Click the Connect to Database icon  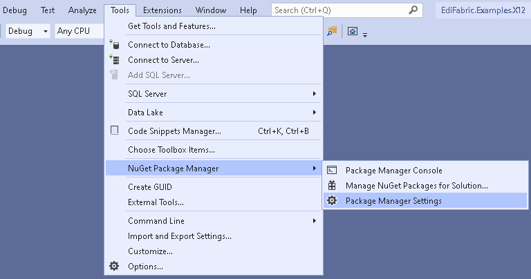(x=114, y=44)
